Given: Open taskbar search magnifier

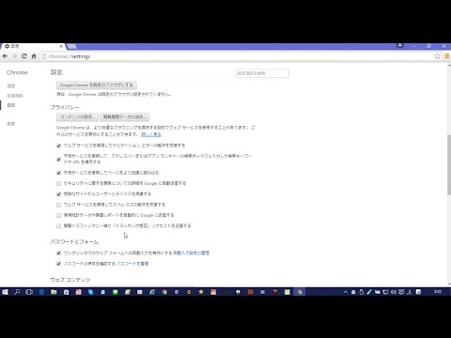Looking at the screenshot, I should click(x=17, y=292).
